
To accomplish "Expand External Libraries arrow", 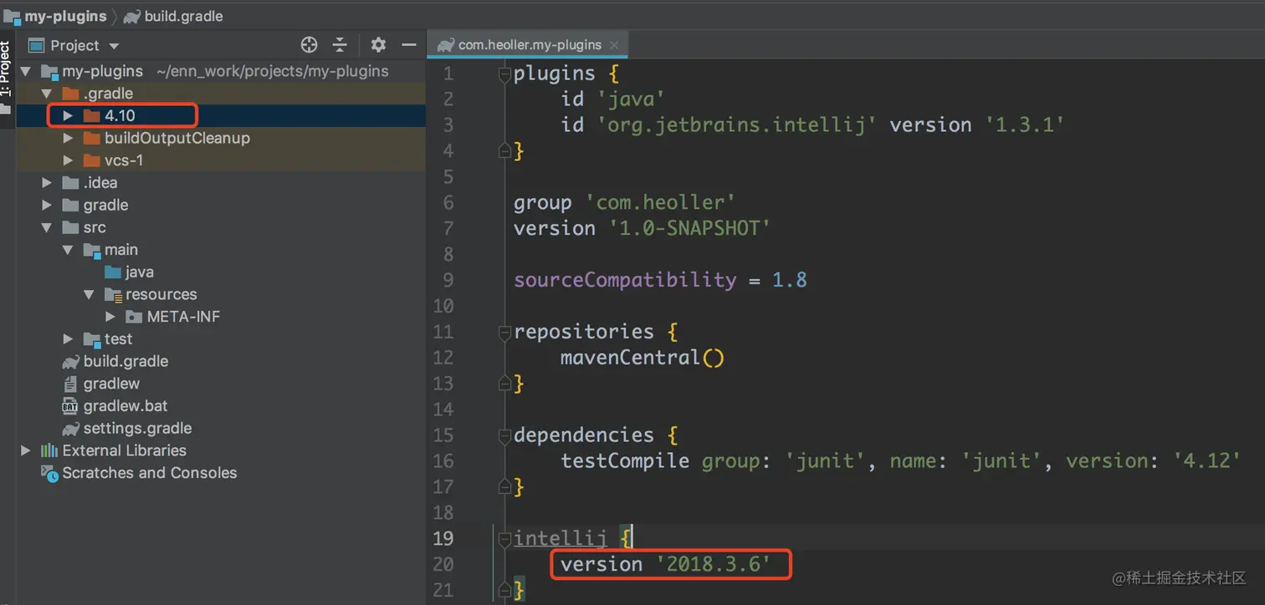I will [26, 450].
